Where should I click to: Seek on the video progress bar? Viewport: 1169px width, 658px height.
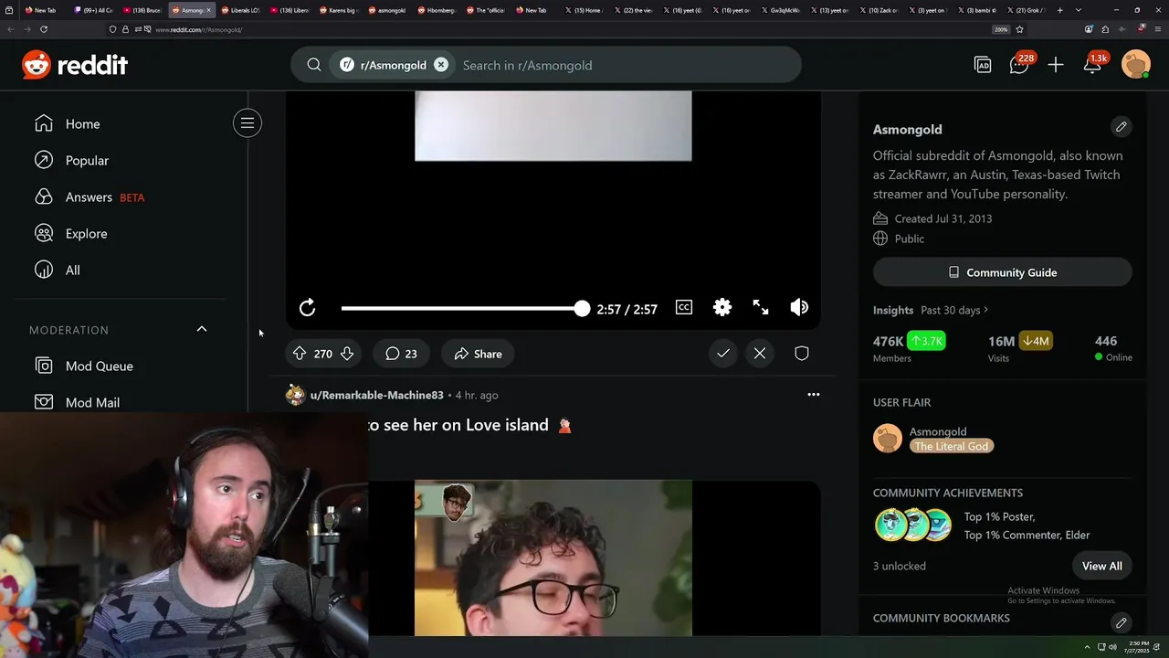point(465,309)
